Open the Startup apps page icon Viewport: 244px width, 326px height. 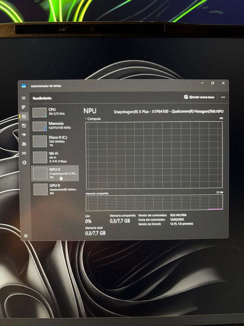pos(24,135)
